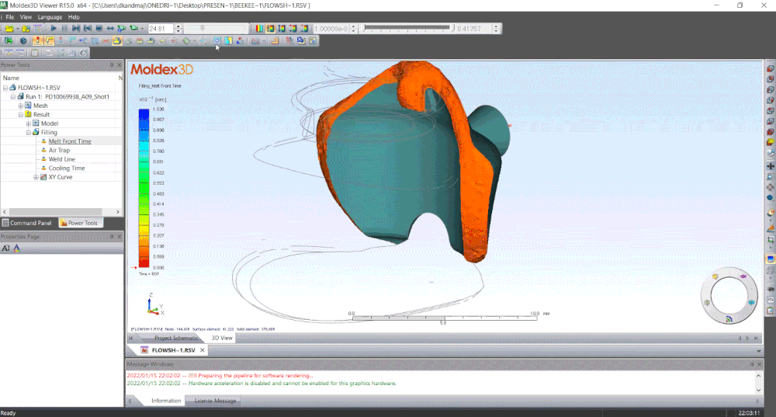Click the font color A icon in Properties Page

tap(17, 248)
